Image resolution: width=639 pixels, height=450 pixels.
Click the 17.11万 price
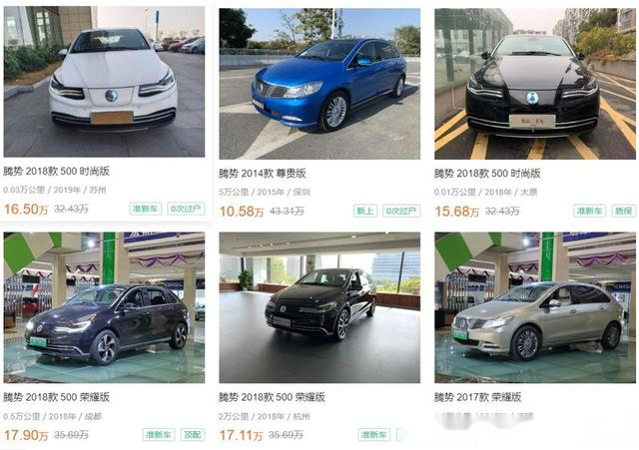[241, 435]
